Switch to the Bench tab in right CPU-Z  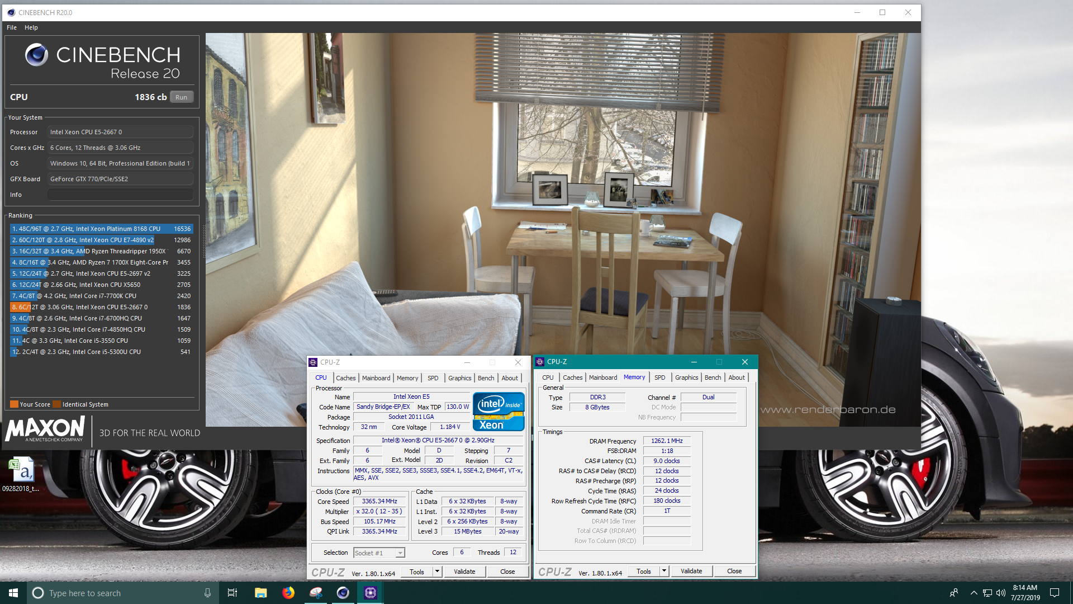(713, 377)
